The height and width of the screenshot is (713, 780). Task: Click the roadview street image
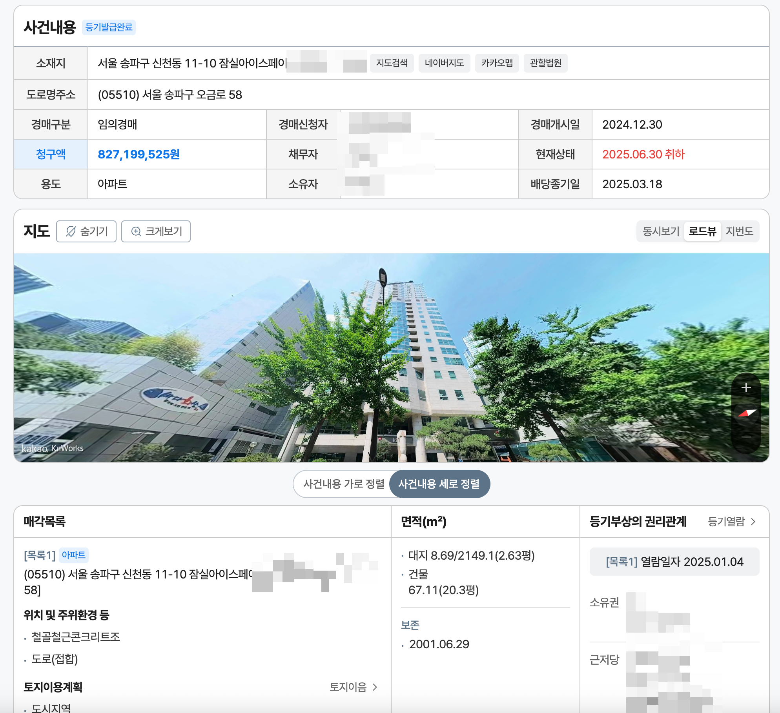[391, 358]
